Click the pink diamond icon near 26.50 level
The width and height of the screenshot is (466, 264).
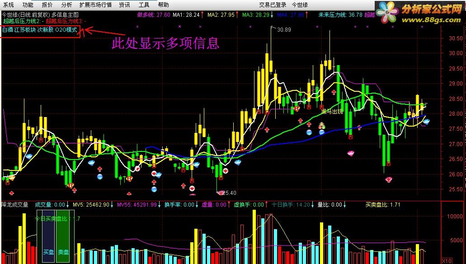(351, 153)
